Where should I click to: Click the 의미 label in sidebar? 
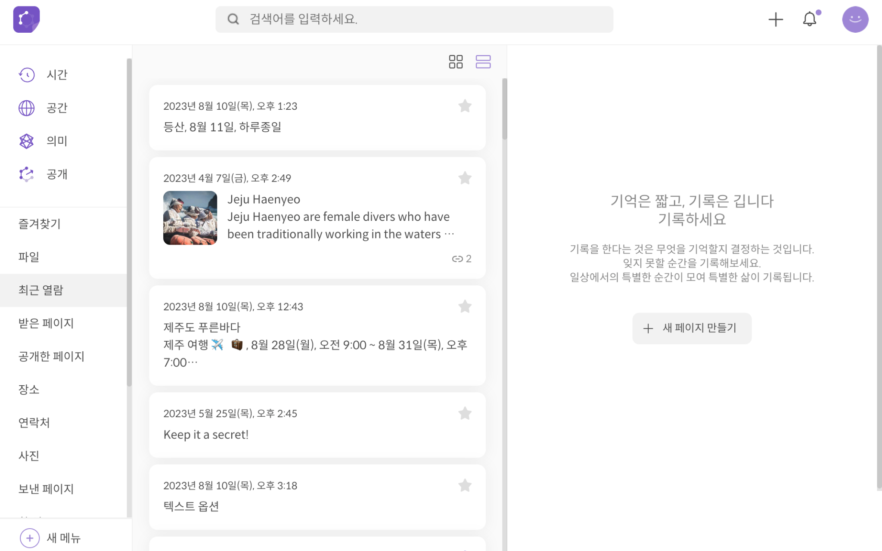coord(57,141)
